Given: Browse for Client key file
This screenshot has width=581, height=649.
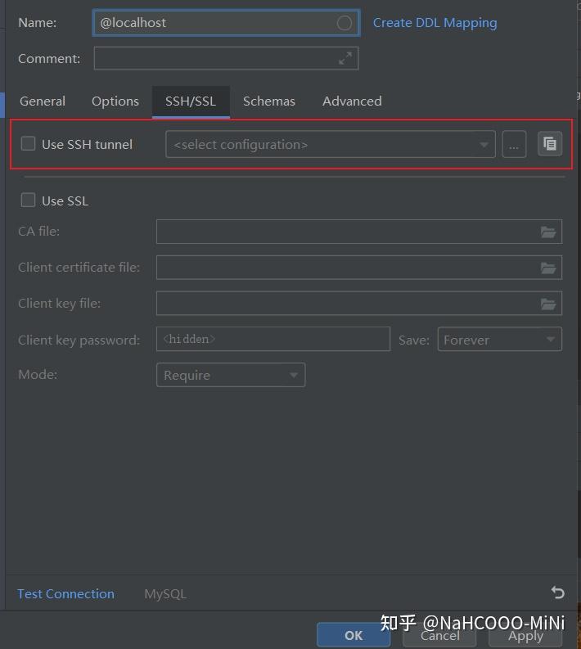Looking at the screenshot, I should (548, 304).
